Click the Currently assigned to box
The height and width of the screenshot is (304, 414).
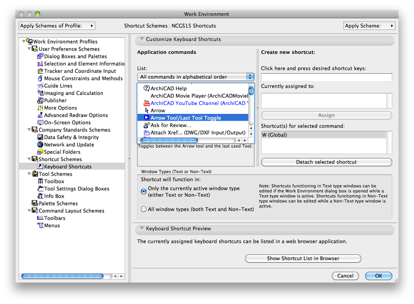click(326, 101)
